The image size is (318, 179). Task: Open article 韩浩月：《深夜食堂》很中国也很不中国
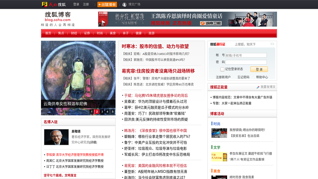coord(155,130)
